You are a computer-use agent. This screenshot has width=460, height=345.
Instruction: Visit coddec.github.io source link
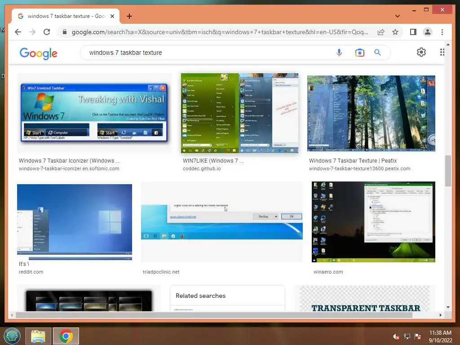202,169
